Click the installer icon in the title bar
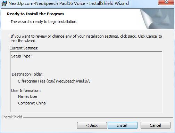 (4, 3)
